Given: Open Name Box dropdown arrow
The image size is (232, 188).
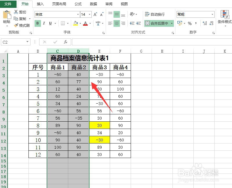Looking at the screenshot, I should (x=27, y=42).
